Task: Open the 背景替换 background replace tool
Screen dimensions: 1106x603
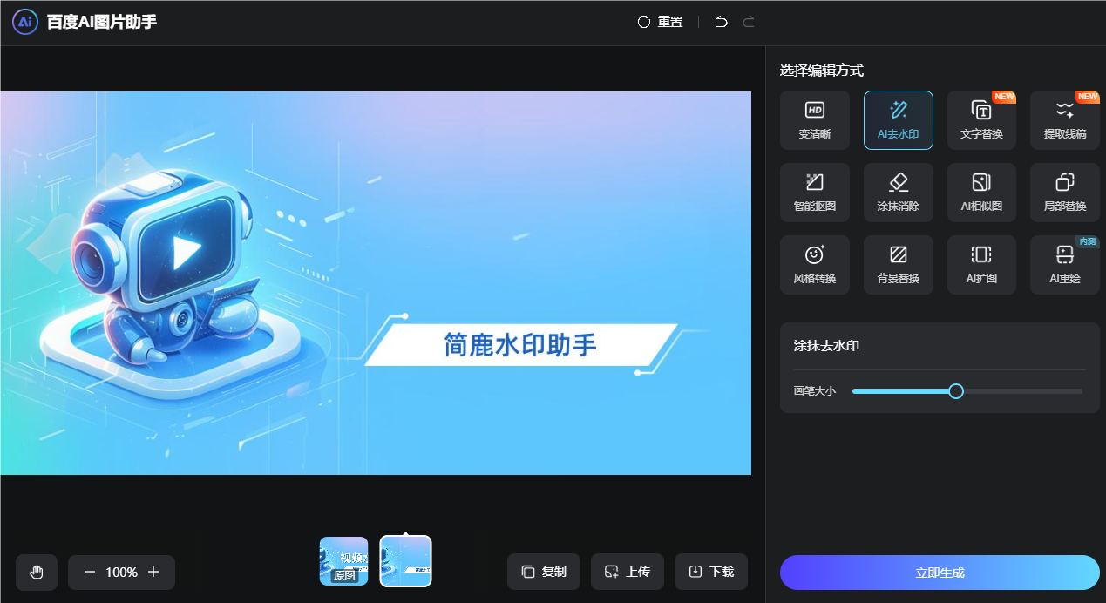Action: pos(898,264)
